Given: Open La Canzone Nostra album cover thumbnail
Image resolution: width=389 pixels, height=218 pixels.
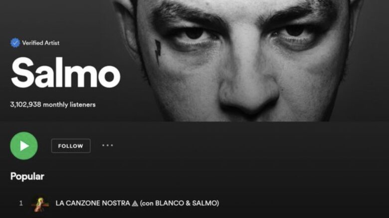Looking at the screenshot, I should [x=40, y=204].
